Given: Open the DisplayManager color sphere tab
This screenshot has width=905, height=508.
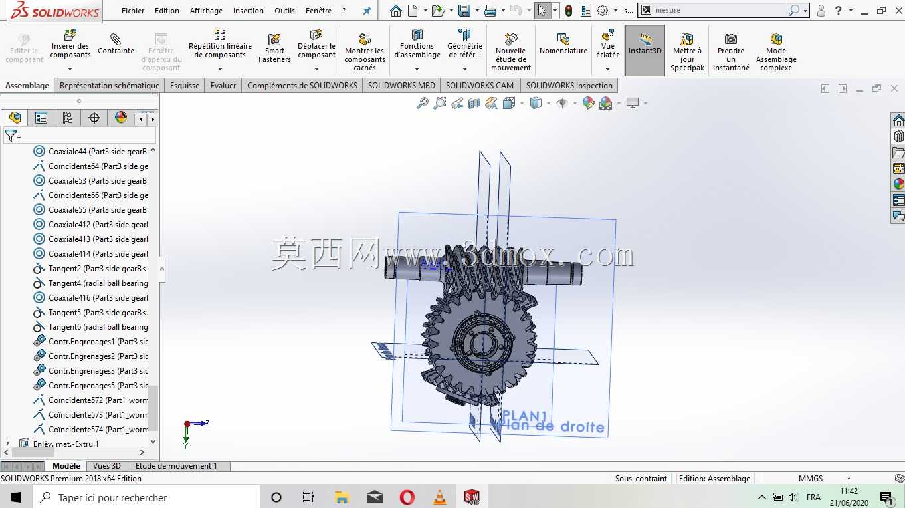Looking at the screenshot, I should coord(121,118).
